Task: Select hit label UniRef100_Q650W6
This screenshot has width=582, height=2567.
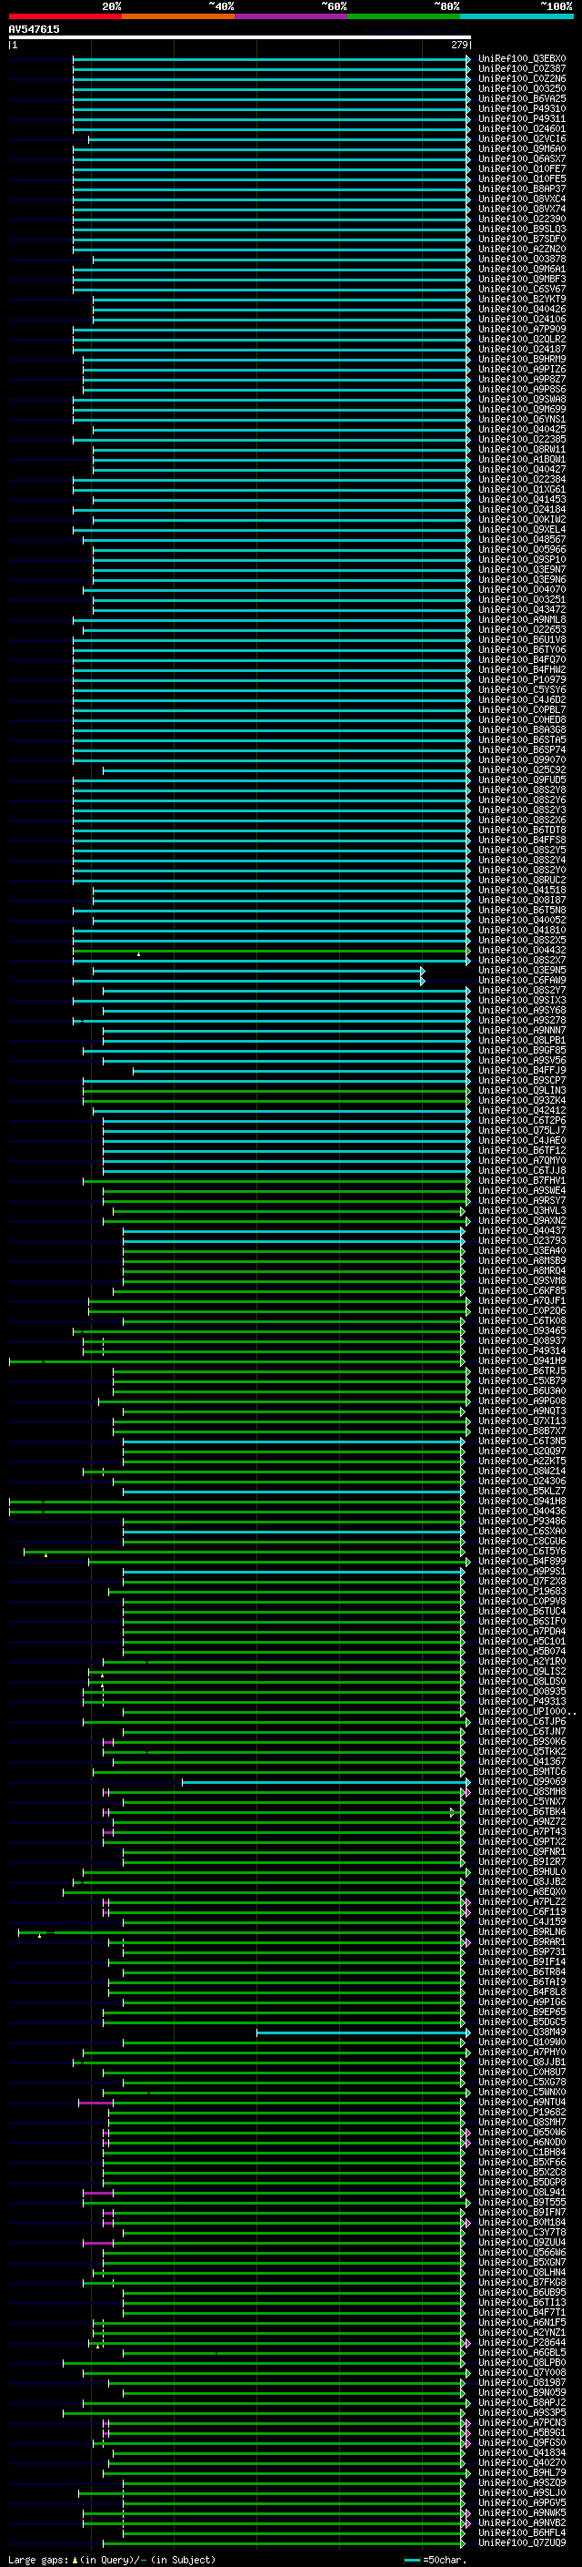Action: [x=521, y=2132]
